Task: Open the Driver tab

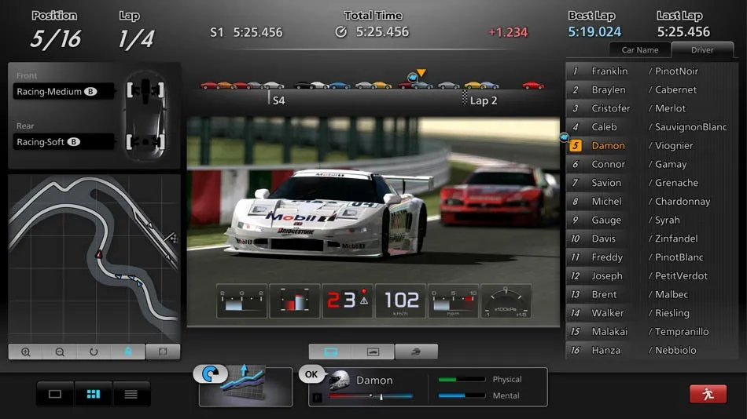Action: coord(702,50)
